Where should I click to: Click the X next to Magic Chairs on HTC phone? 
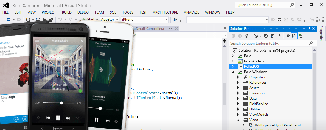coord(82,41)
